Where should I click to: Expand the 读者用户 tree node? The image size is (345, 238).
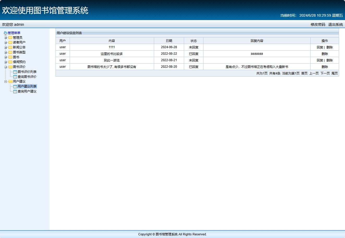coord(5,42)
